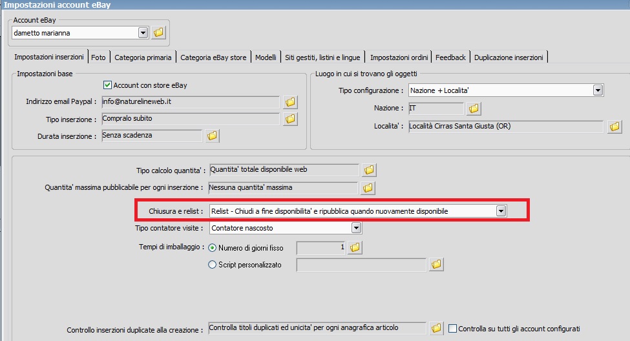Click folder icon beside Indirizzo email Paypal field

click(290, 102)
